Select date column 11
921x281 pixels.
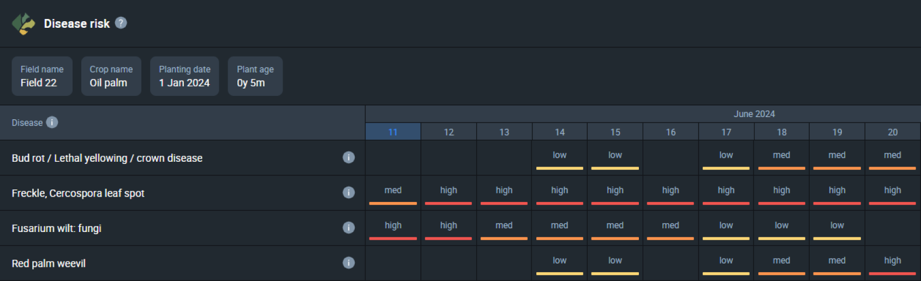tap(393, 132)
